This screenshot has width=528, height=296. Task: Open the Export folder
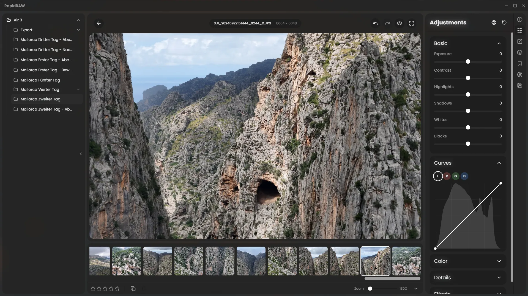point(26,30)
